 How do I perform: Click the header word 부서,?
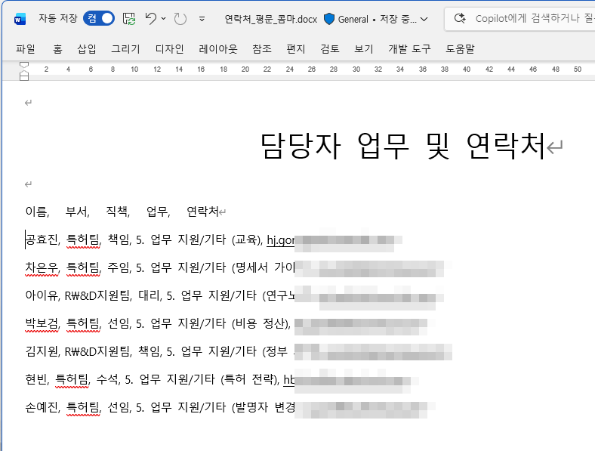78,211
